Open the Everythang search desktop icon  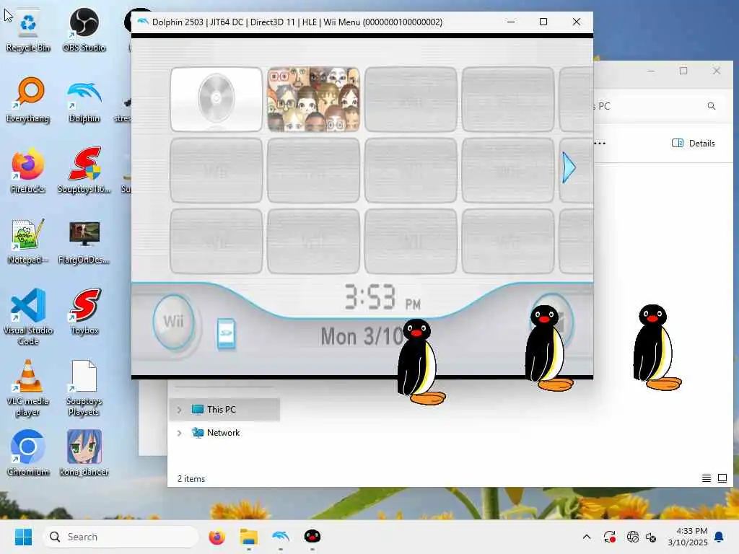tap(28, 100)
